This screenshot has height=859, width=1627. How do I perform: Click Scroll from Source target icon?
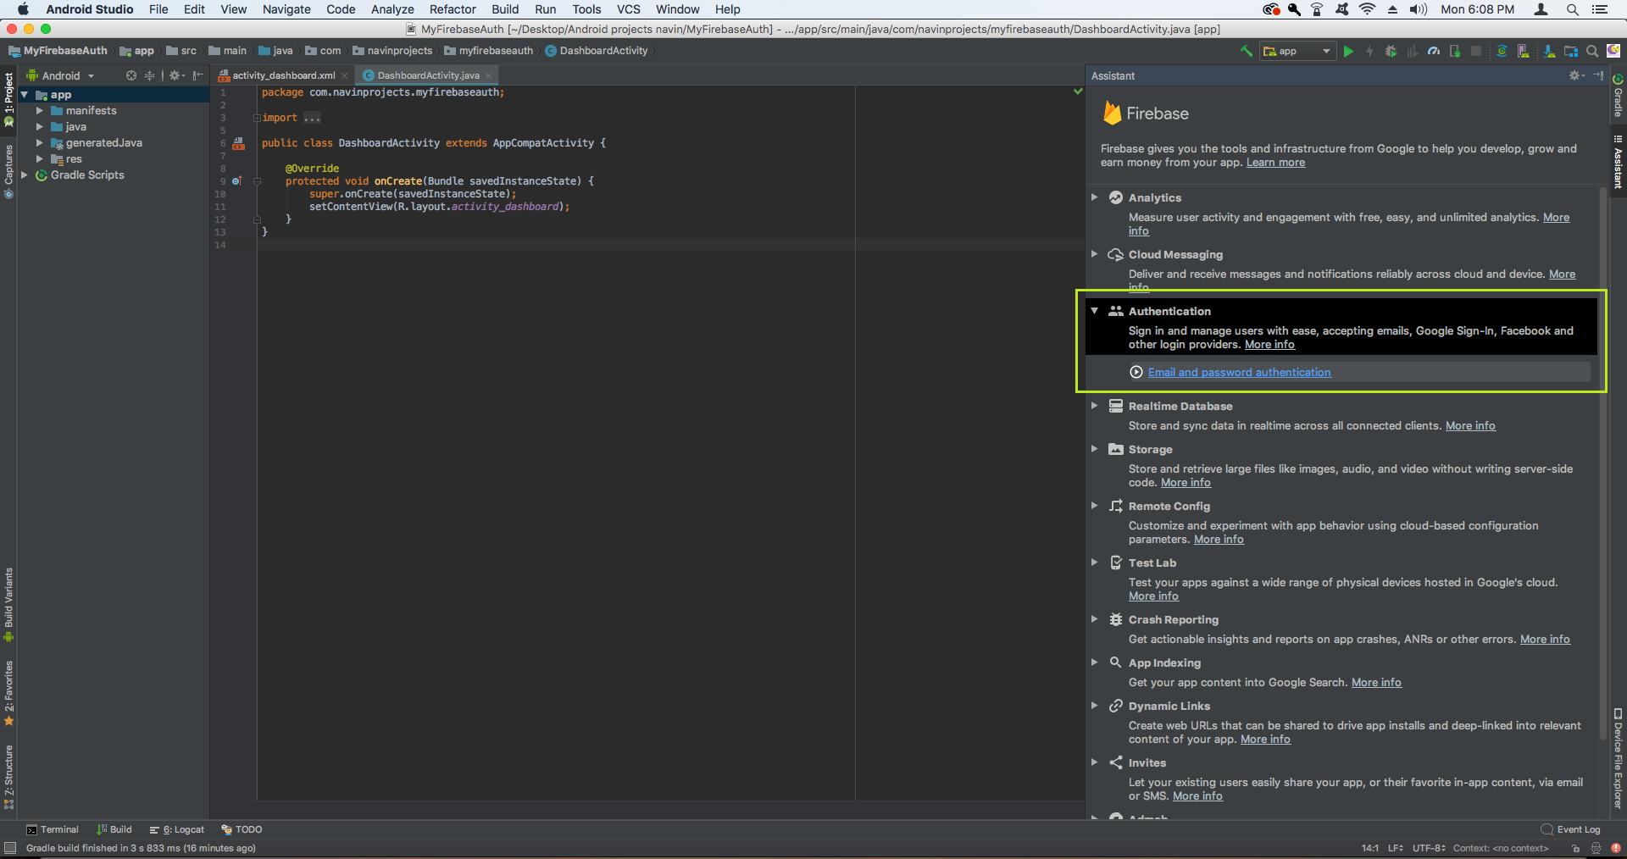(x=131, y=75)
